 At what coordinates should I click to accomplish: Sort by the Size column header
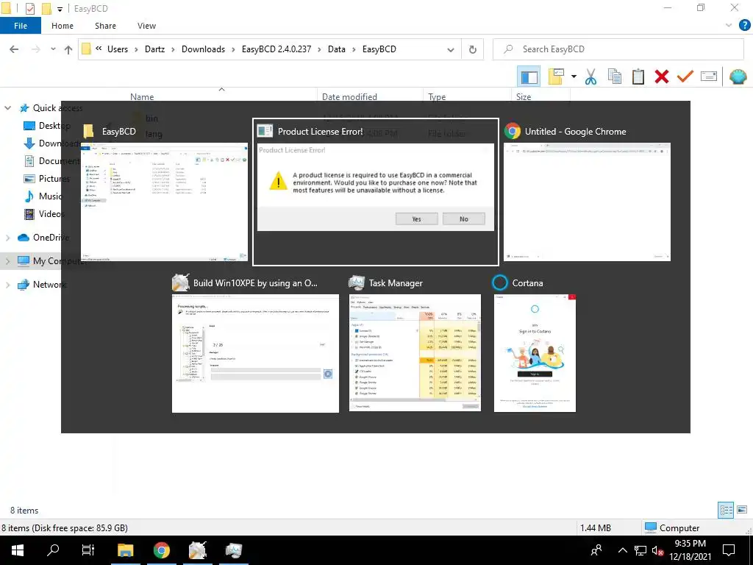[524, 96]
